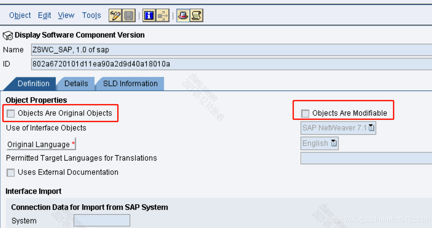Open the SAP NetWeaver 7.1 dropdown

tap(338, 128)
